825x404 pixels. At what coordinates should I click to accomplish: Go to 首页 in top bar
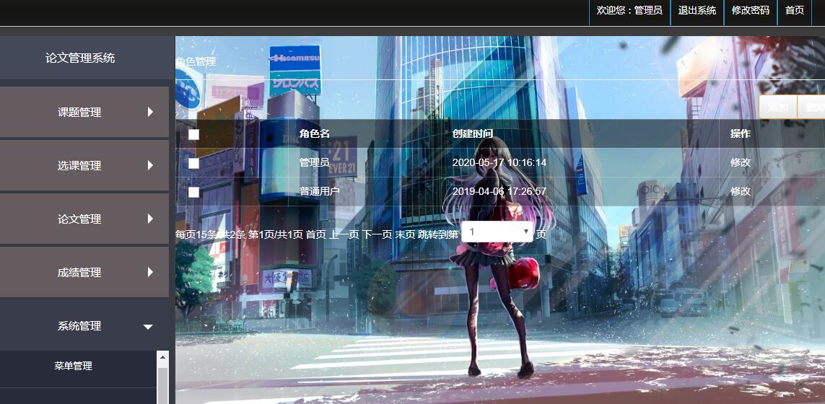point(795,11)
